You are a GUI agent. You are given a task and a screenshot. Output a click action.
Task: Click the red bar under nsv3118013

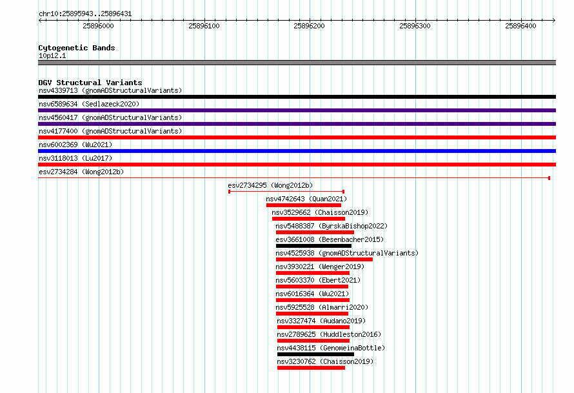297,165
